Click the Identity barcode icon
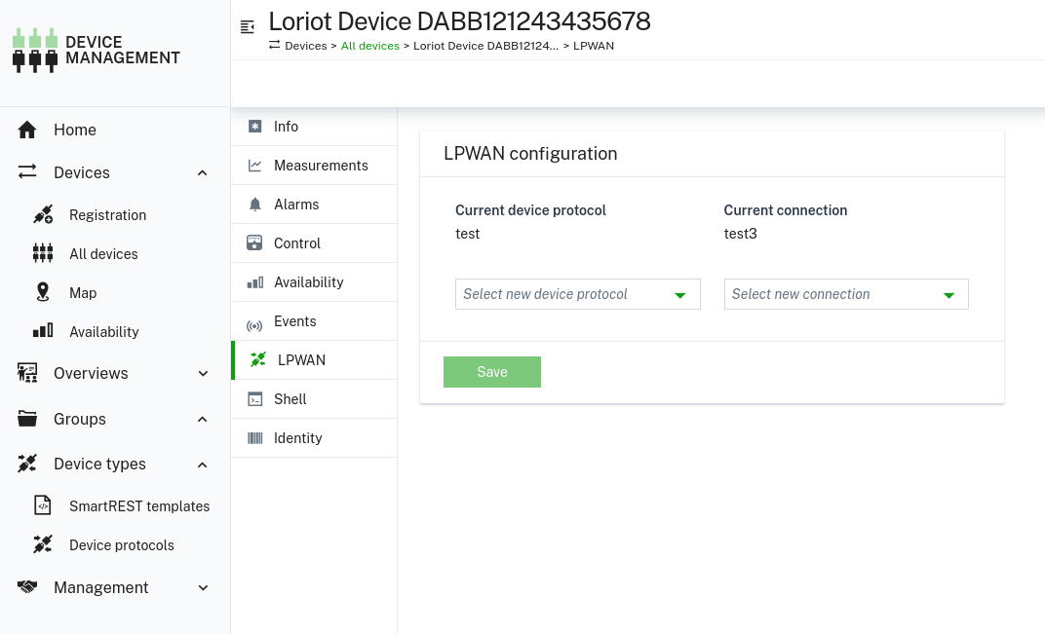This screenshot has width=1045, height=634. coord(254,437)
